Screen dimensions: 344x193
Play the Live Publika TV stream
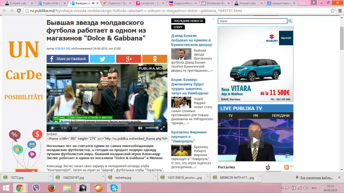coord(256,140)
